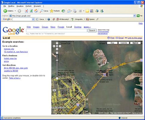
Task: Stop page loading with red X icon
Action: click(x=26, y=11)
